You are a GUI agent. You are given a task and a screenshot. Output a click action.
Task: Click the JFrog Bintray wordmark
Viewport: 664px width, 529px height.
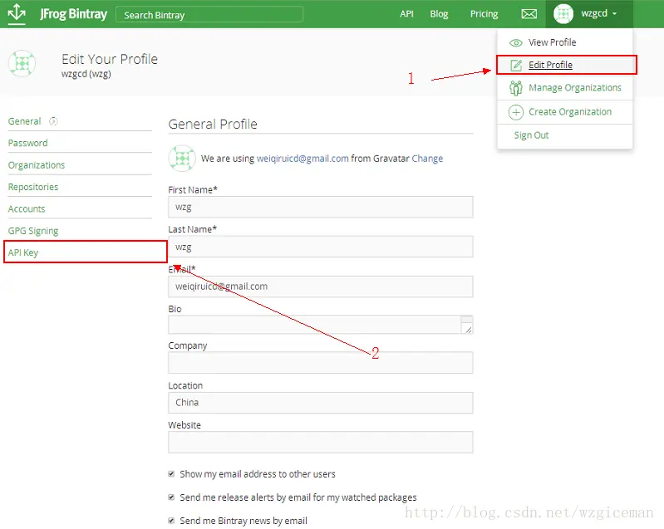point(74,14)
